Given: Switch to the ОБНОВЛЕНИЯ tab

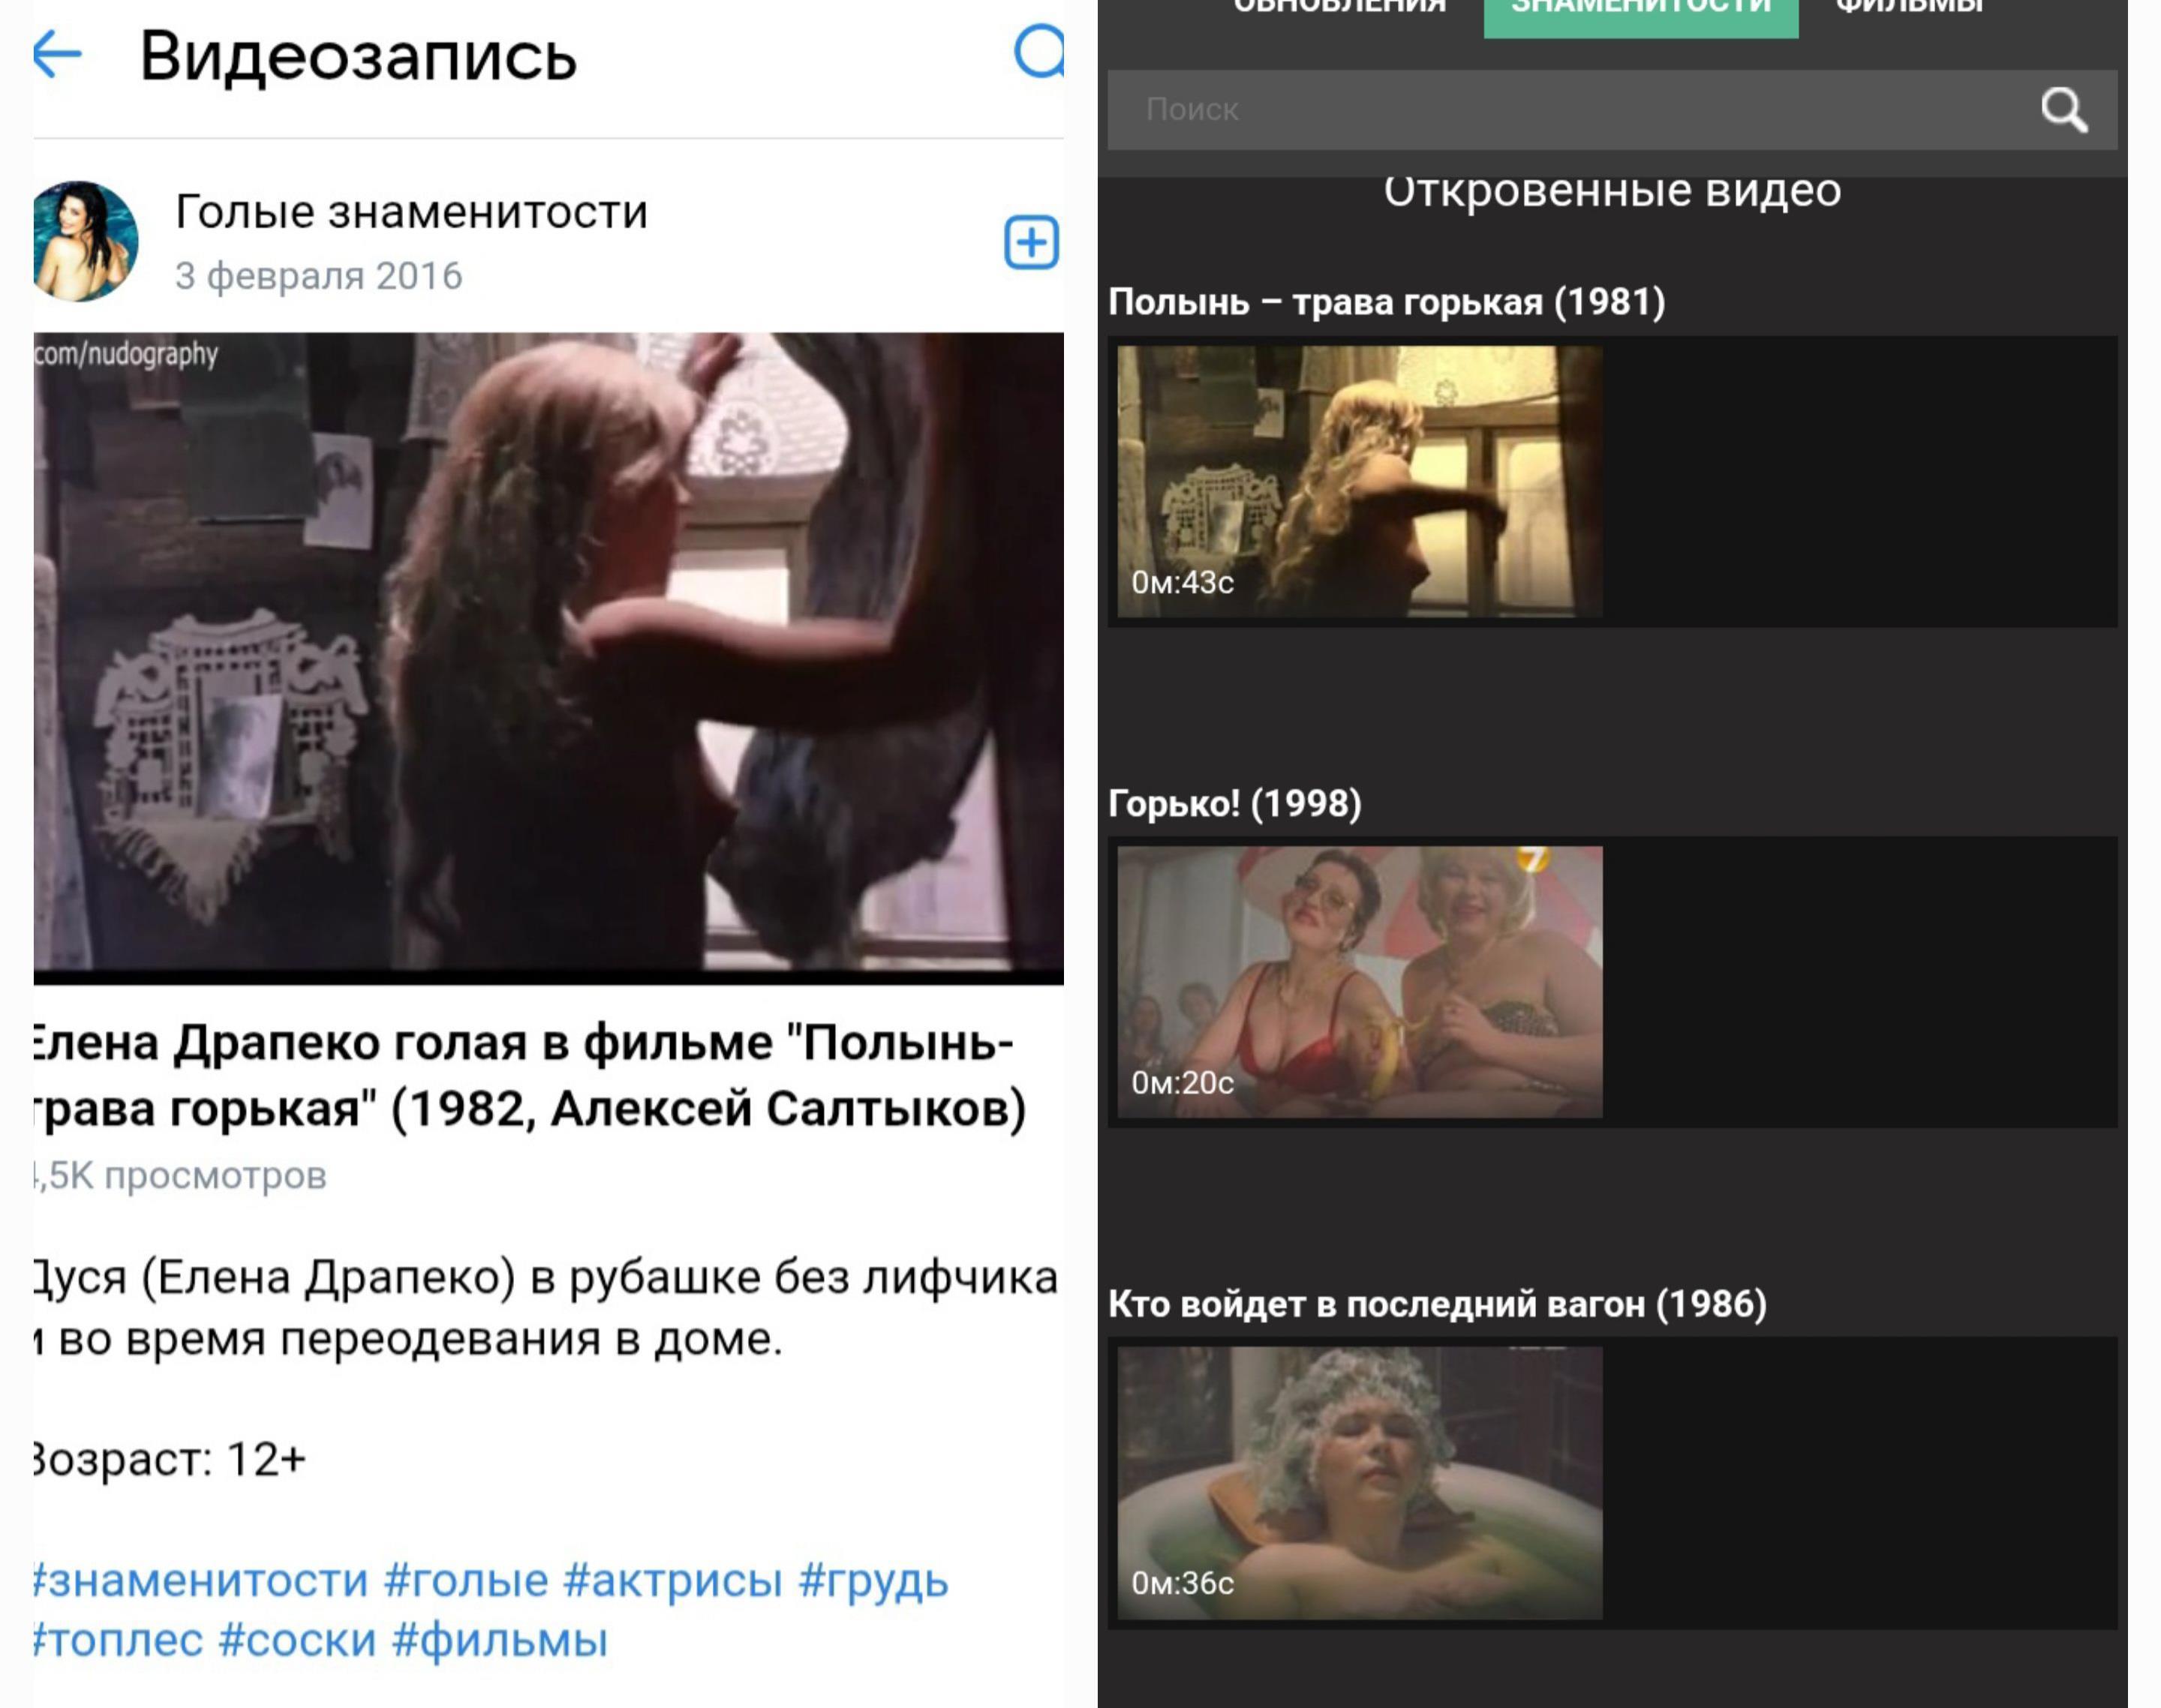Looking at the screenshot, I should [1339, 8].
